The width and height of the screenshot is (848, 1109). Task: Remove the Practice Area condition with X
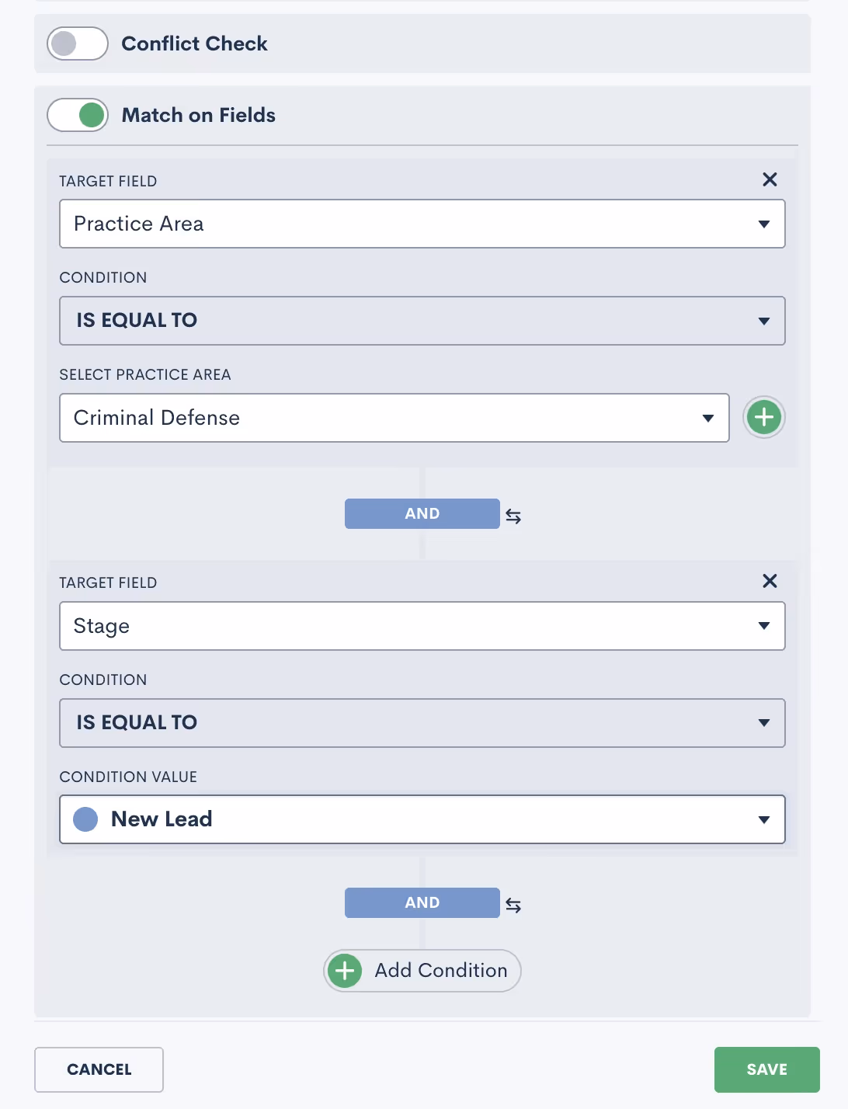point(770,179)
